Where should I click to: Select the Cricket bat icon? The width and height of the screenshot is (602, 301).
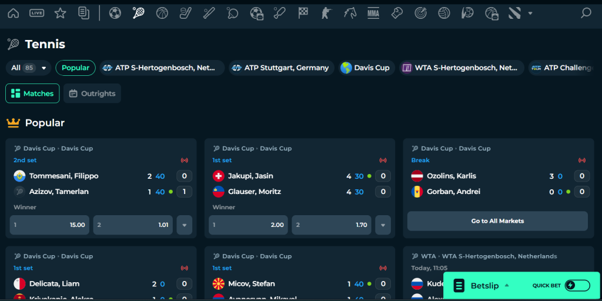(279, 14)
